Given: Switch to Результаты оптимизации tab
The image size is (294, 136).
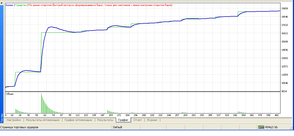Looking at the screenshot, I should click(43, 120).
